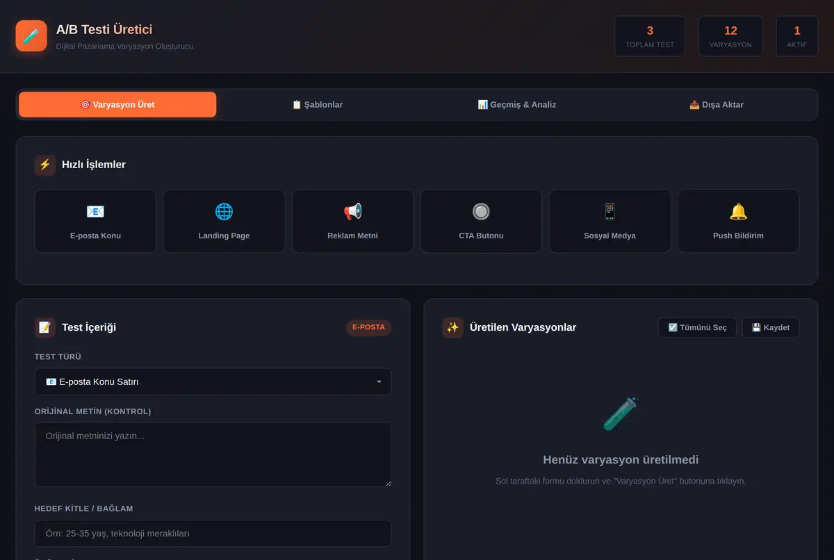
Task: Click the E-POSTA badge
Action: 368,327
